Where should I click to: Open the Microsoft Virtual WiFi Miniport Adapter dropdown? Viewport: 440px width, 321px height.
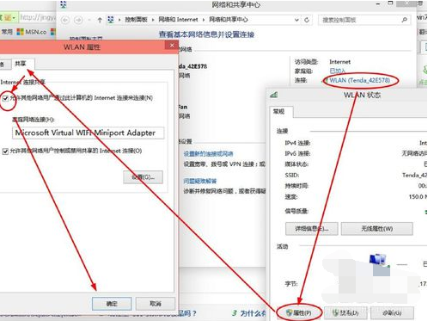[x=89, y=133]
